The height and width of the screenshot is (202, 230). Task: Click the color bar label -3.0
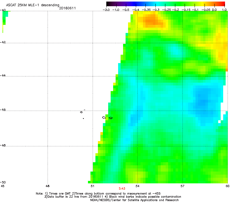(106, 10)
